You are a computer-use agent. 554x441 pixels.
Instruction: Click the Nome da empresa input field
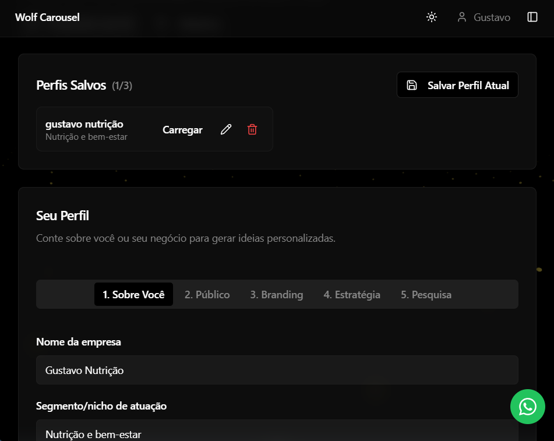click(277, 370)
